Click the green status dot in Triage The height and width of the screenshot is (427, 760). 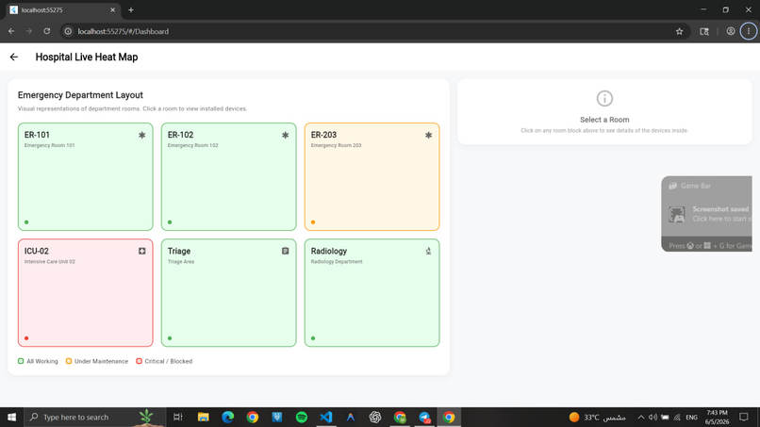click(170, 338)
